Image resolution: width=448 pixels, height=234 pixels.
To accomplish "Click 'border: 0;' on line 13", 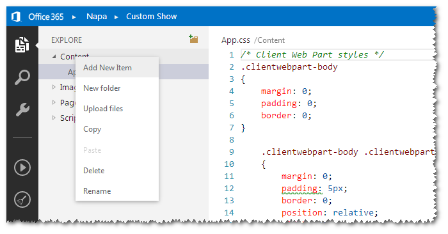I will pyautogui.click(x=307, y=201).
